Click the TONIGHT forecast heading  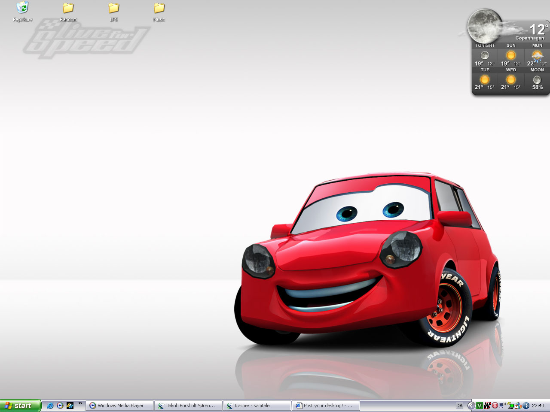click(x=485, y=45)
